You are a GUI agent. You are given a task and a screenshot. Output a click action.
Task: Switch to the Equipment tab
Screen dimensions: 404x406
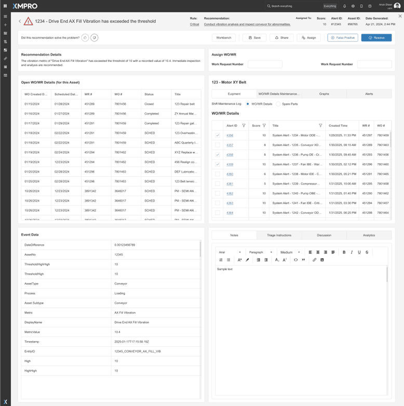tap(234, 94)
